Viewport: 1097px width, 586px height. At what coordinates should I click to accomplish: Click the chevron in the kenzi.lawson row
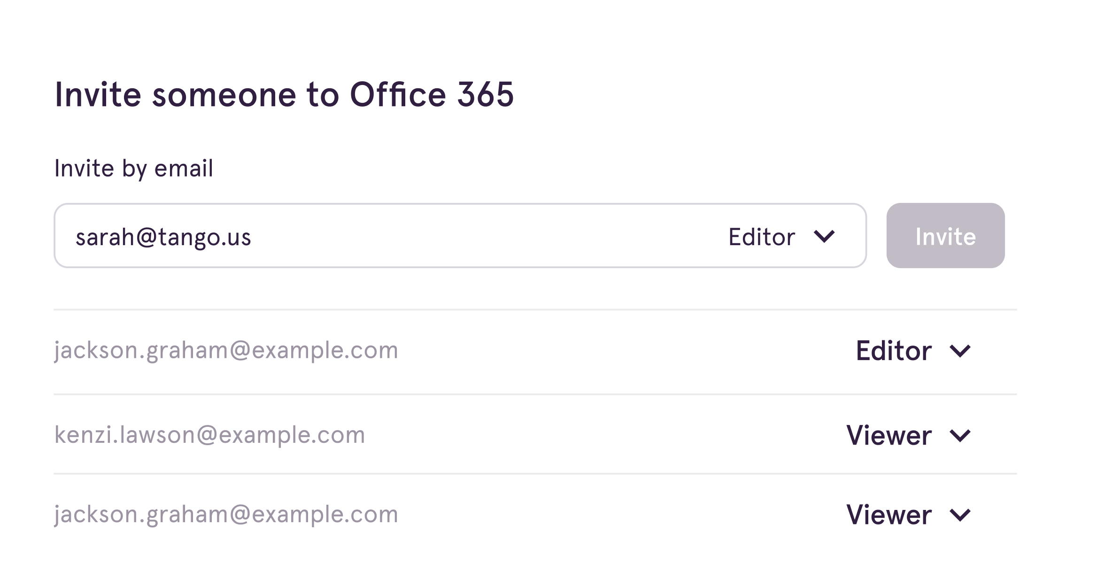[x=960, y=435]
